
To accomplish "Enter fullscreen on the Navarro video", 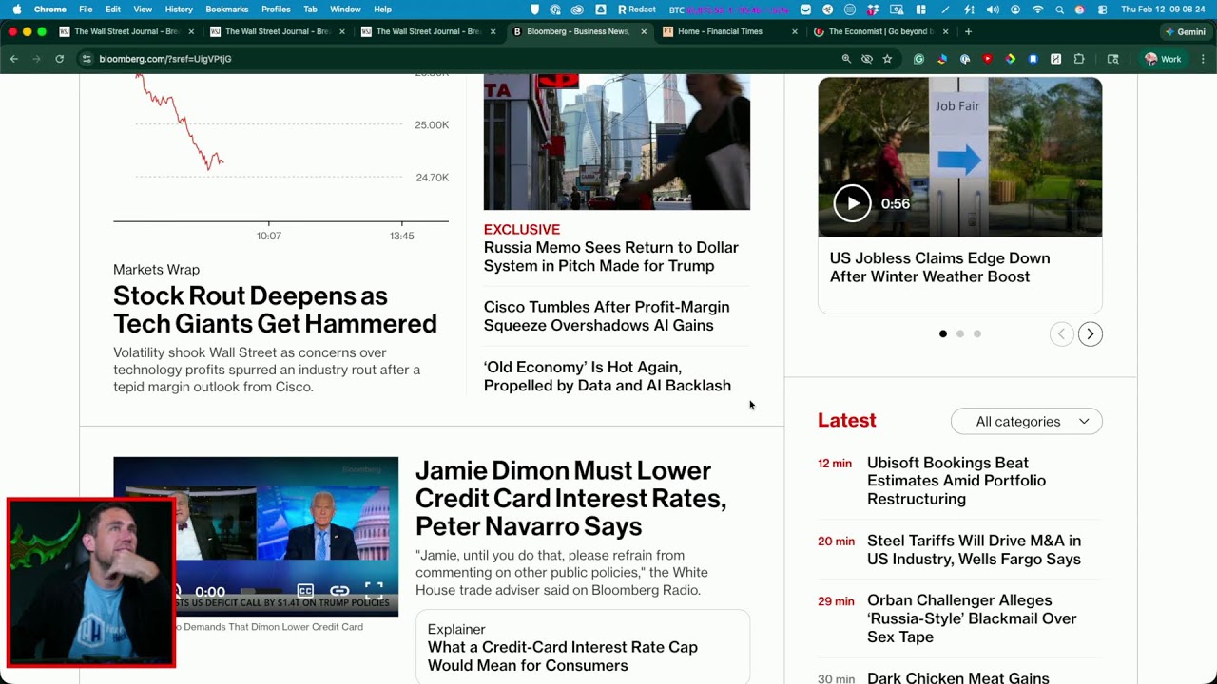I will pos(374,591).
